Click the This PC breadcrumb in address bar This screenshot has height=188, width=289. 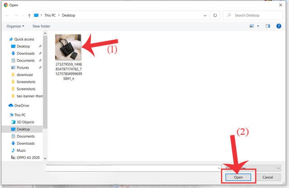point(50,15)
